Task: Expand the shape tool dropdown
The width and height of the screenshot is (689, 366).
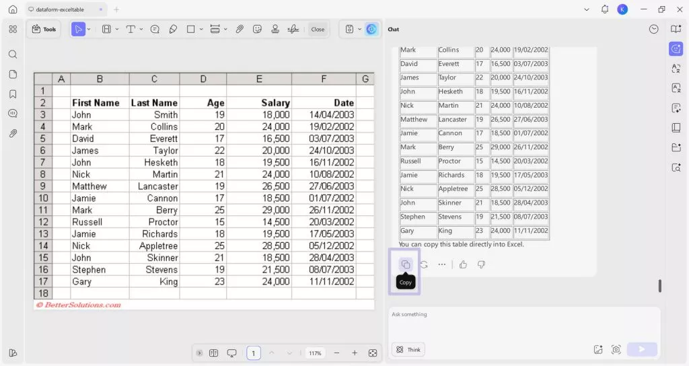Action: click(201, 30)
